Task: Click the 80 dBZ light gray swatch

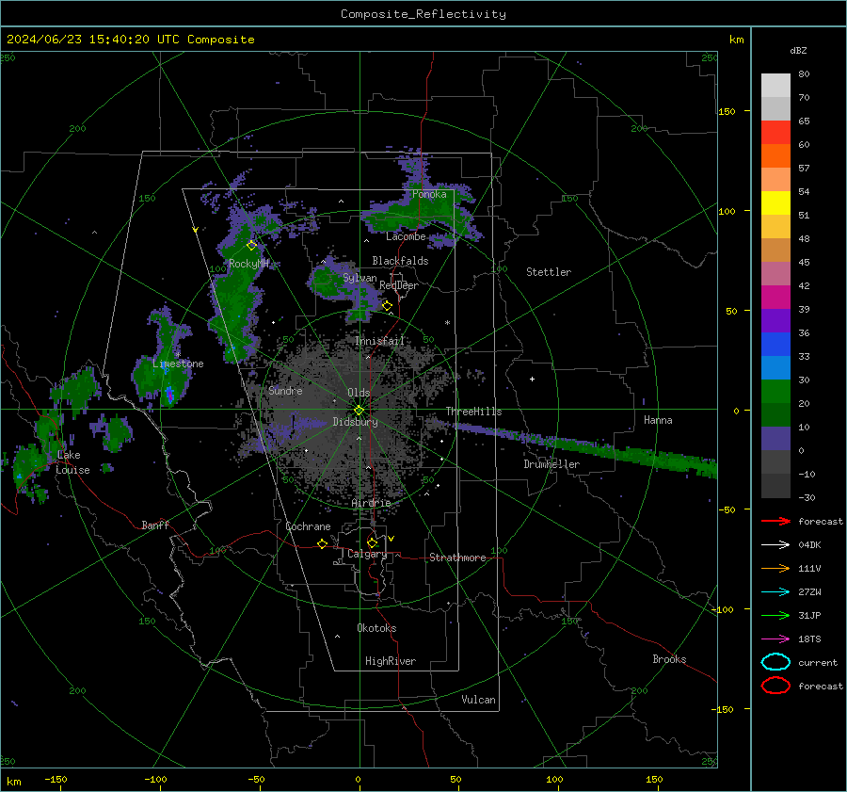Action: (775, 85)
